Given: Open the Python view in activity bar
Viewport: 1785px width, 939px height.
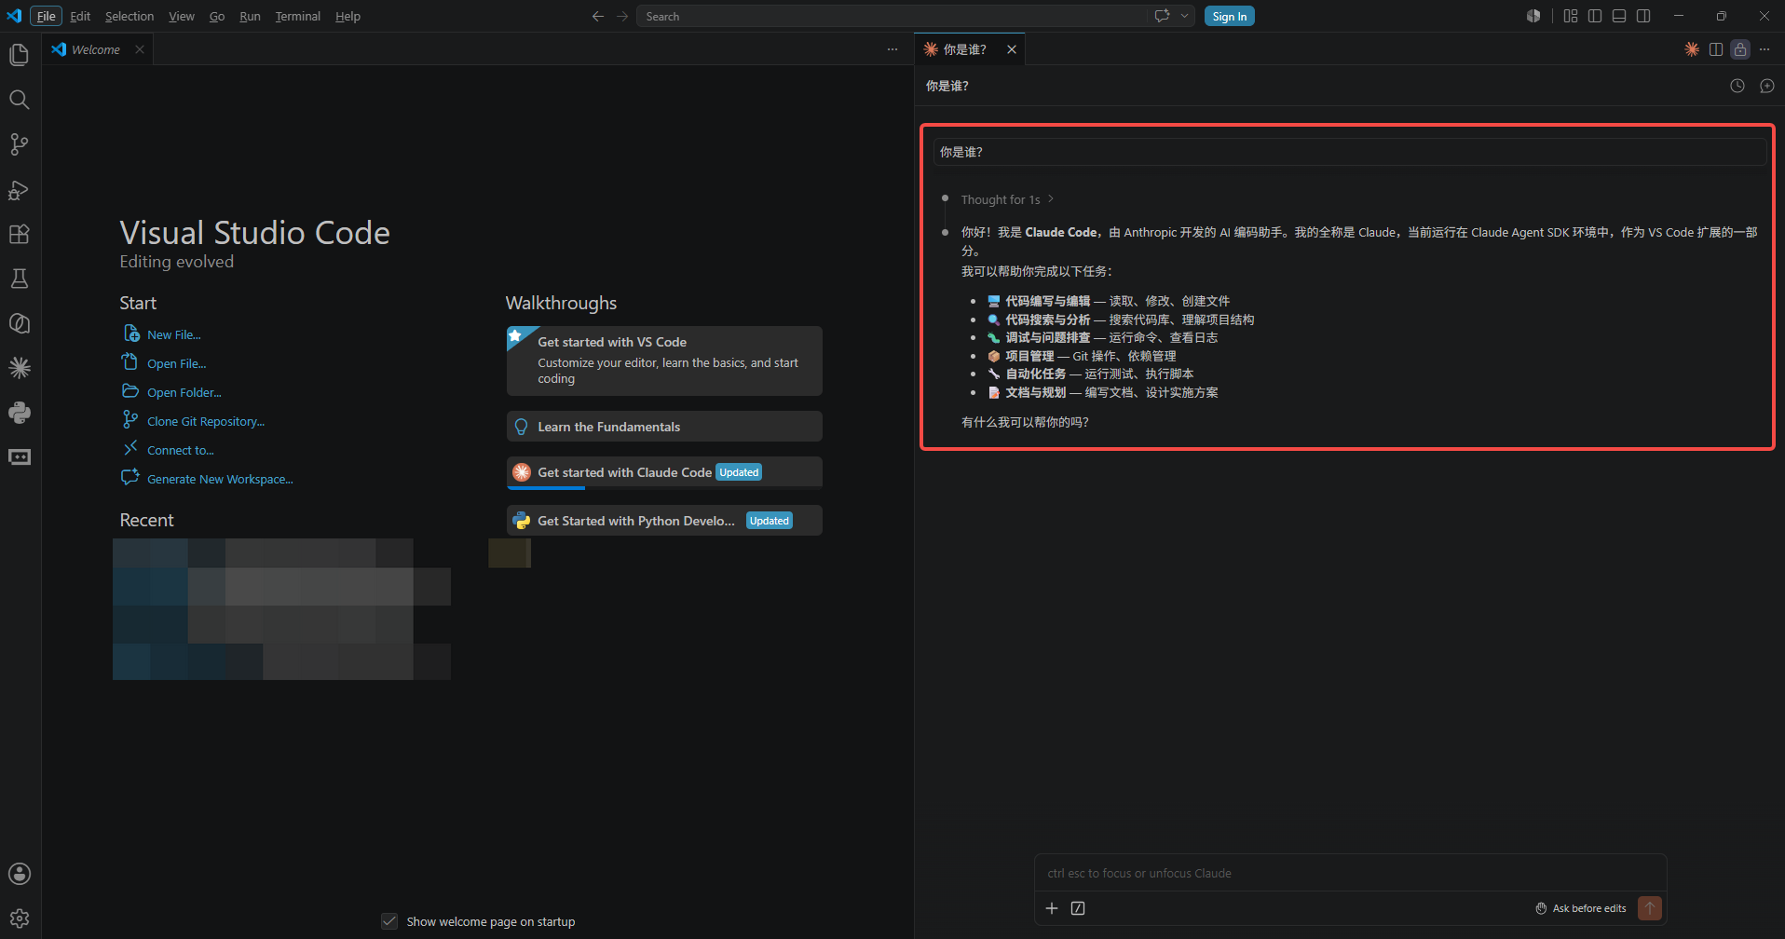Looking at the screenshot, I should pyautogui.click(x=20, y=413).
